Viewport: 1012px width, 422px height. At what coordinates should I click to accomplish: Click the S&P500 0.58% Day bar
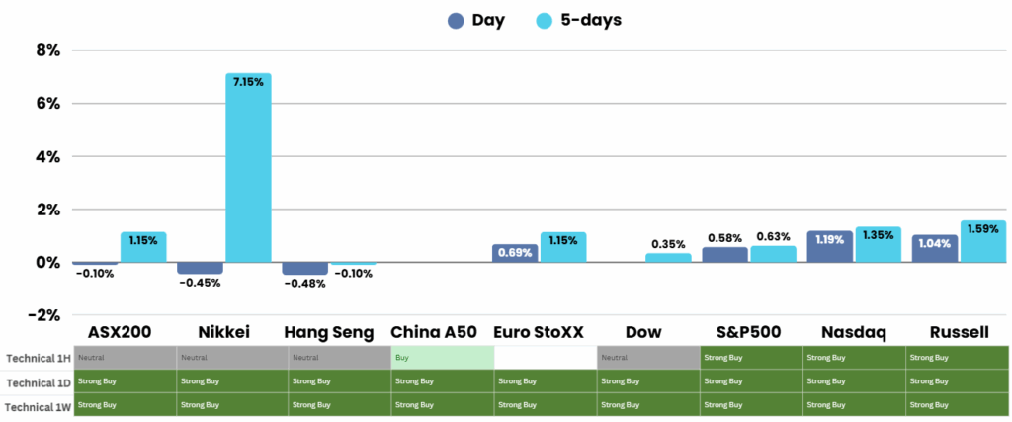724,255
